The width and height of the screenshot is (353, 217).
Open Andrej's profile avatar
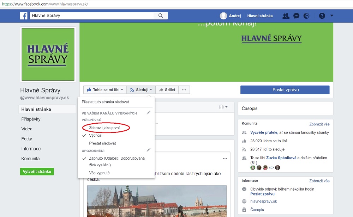[x=223, y=16]
